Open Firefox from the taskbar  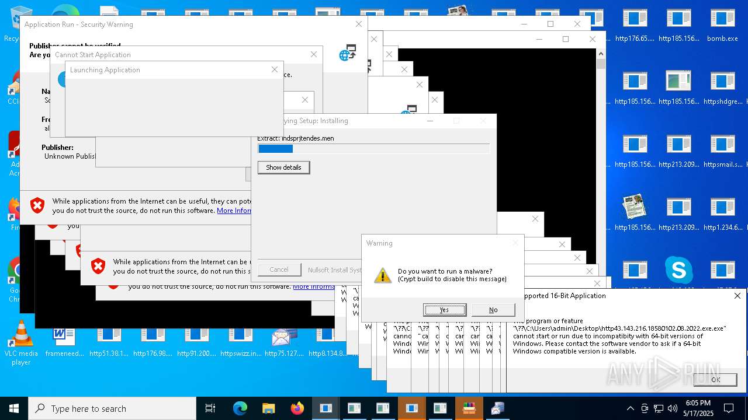[x=297, y=408]
